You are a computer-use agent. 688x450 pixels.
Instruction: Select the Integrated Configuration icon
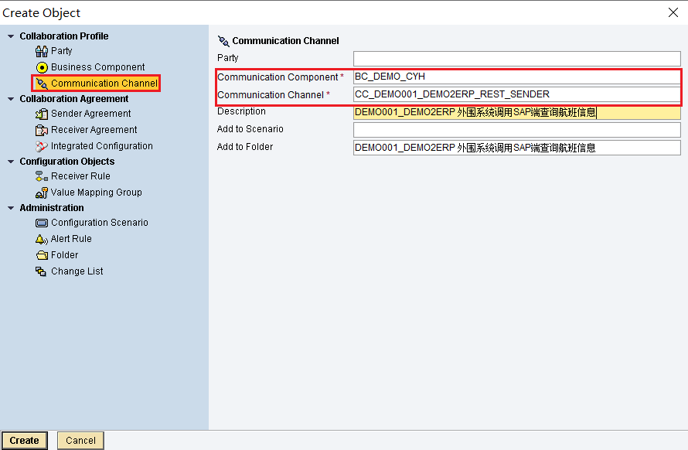pyautogui.click(x=42, y=146)
